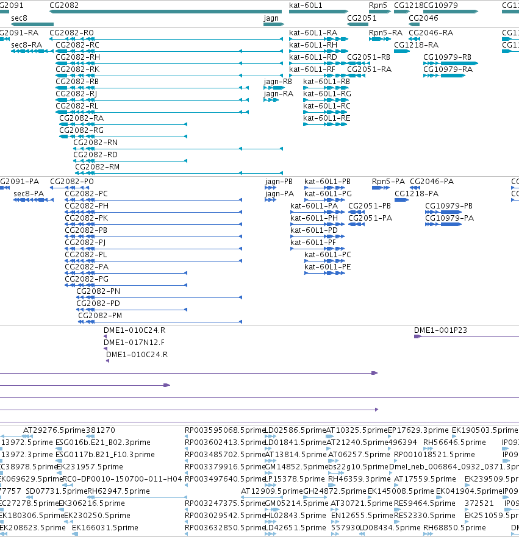Select transcript CG2082-RL
The width and height of the screenshot is (519, 537).
point(152,112)
